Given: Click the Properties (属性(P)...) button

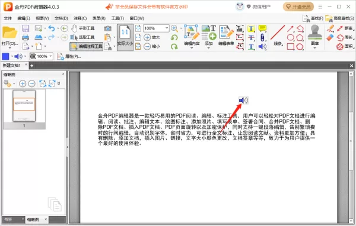Looking at the screenshot, I should pyautogui.click(x=69, y=56).
